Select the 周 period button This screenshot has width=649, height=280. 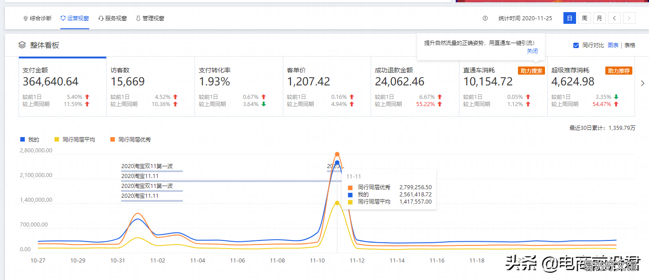coord(584,18)
